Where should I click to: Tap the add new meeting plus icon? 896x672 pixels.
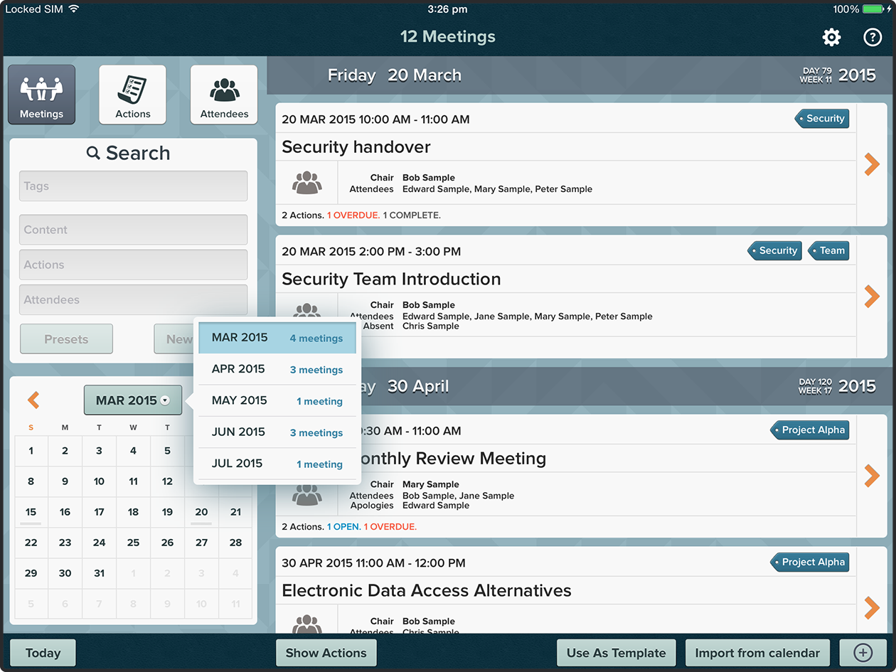point(862,653)
